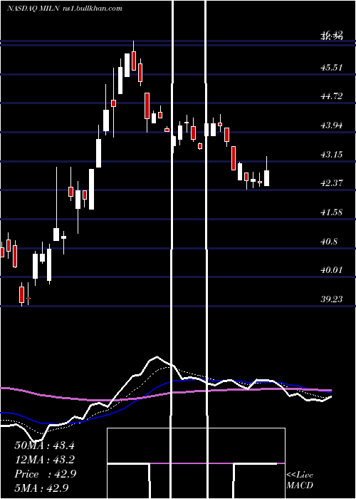Click the 43.15 price level label
The height and width of the screenshot is (499, 356).
[x=332, y=155]
